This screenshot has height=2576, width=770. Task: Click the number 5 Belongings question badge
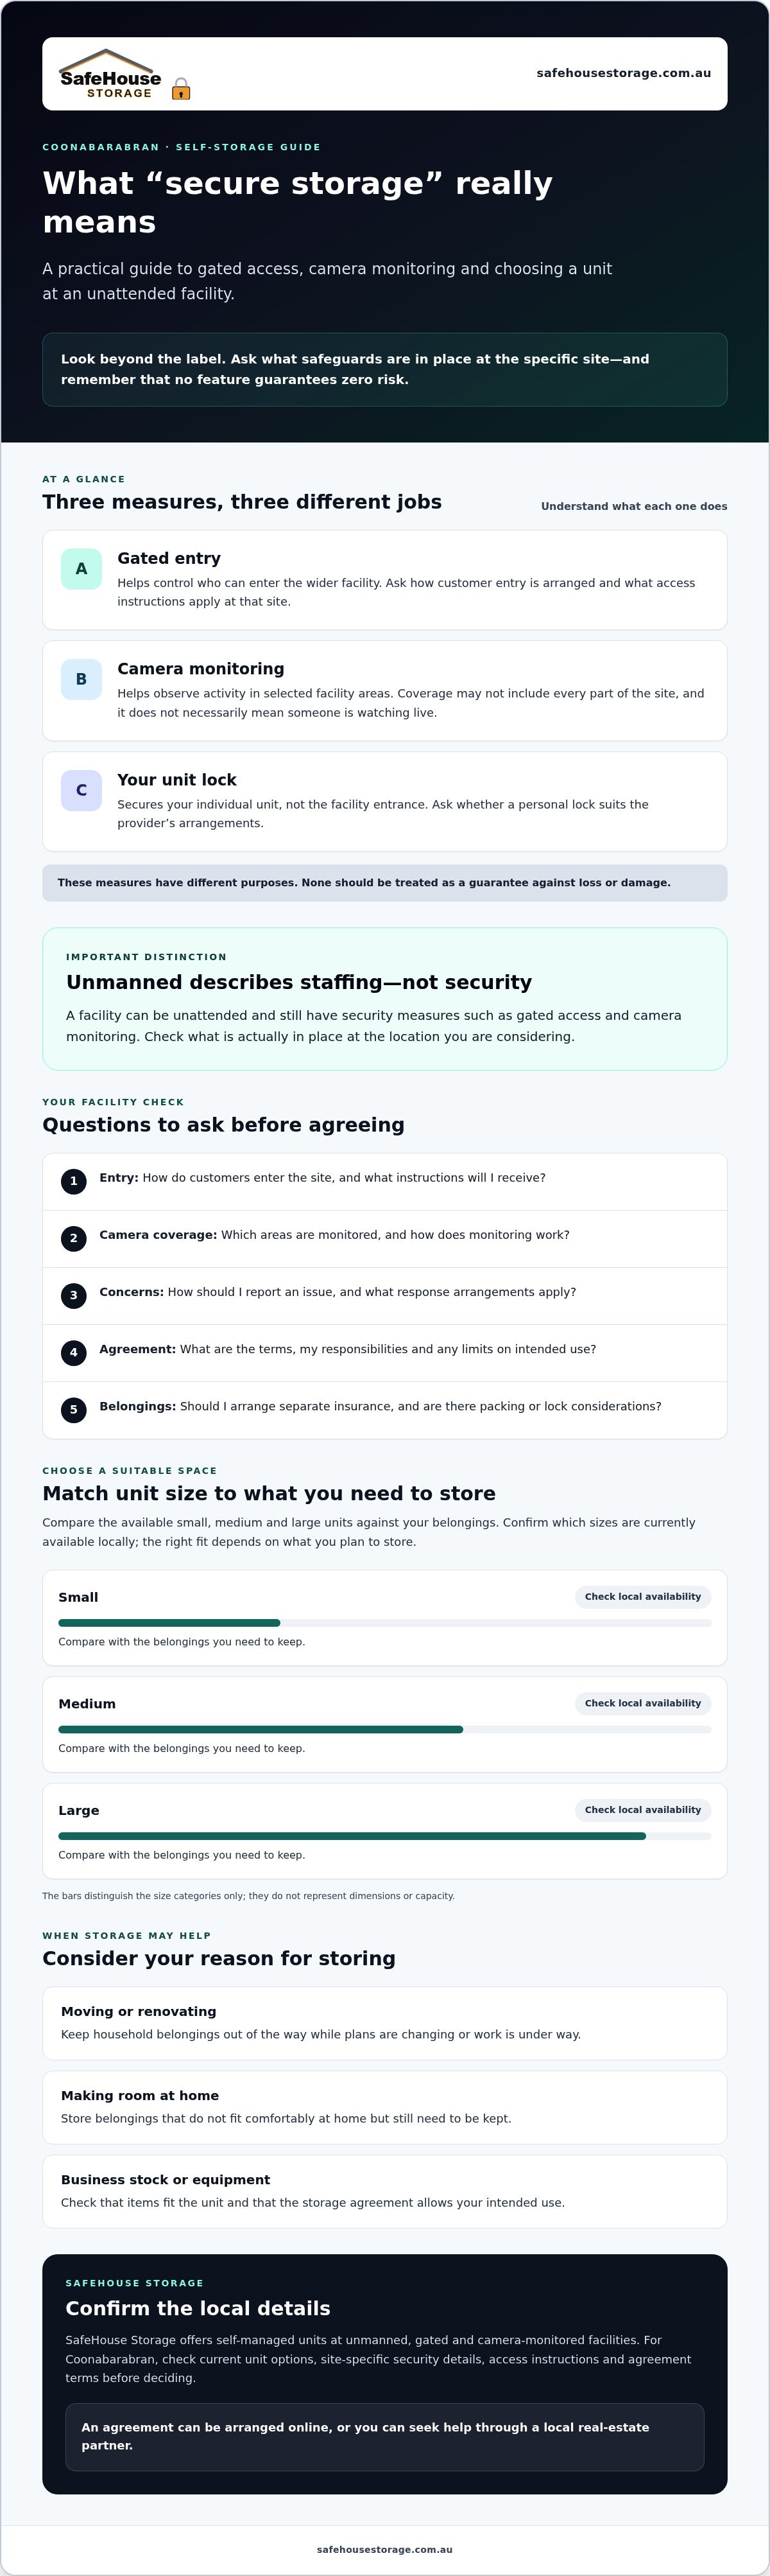[x=73, y=1410]
